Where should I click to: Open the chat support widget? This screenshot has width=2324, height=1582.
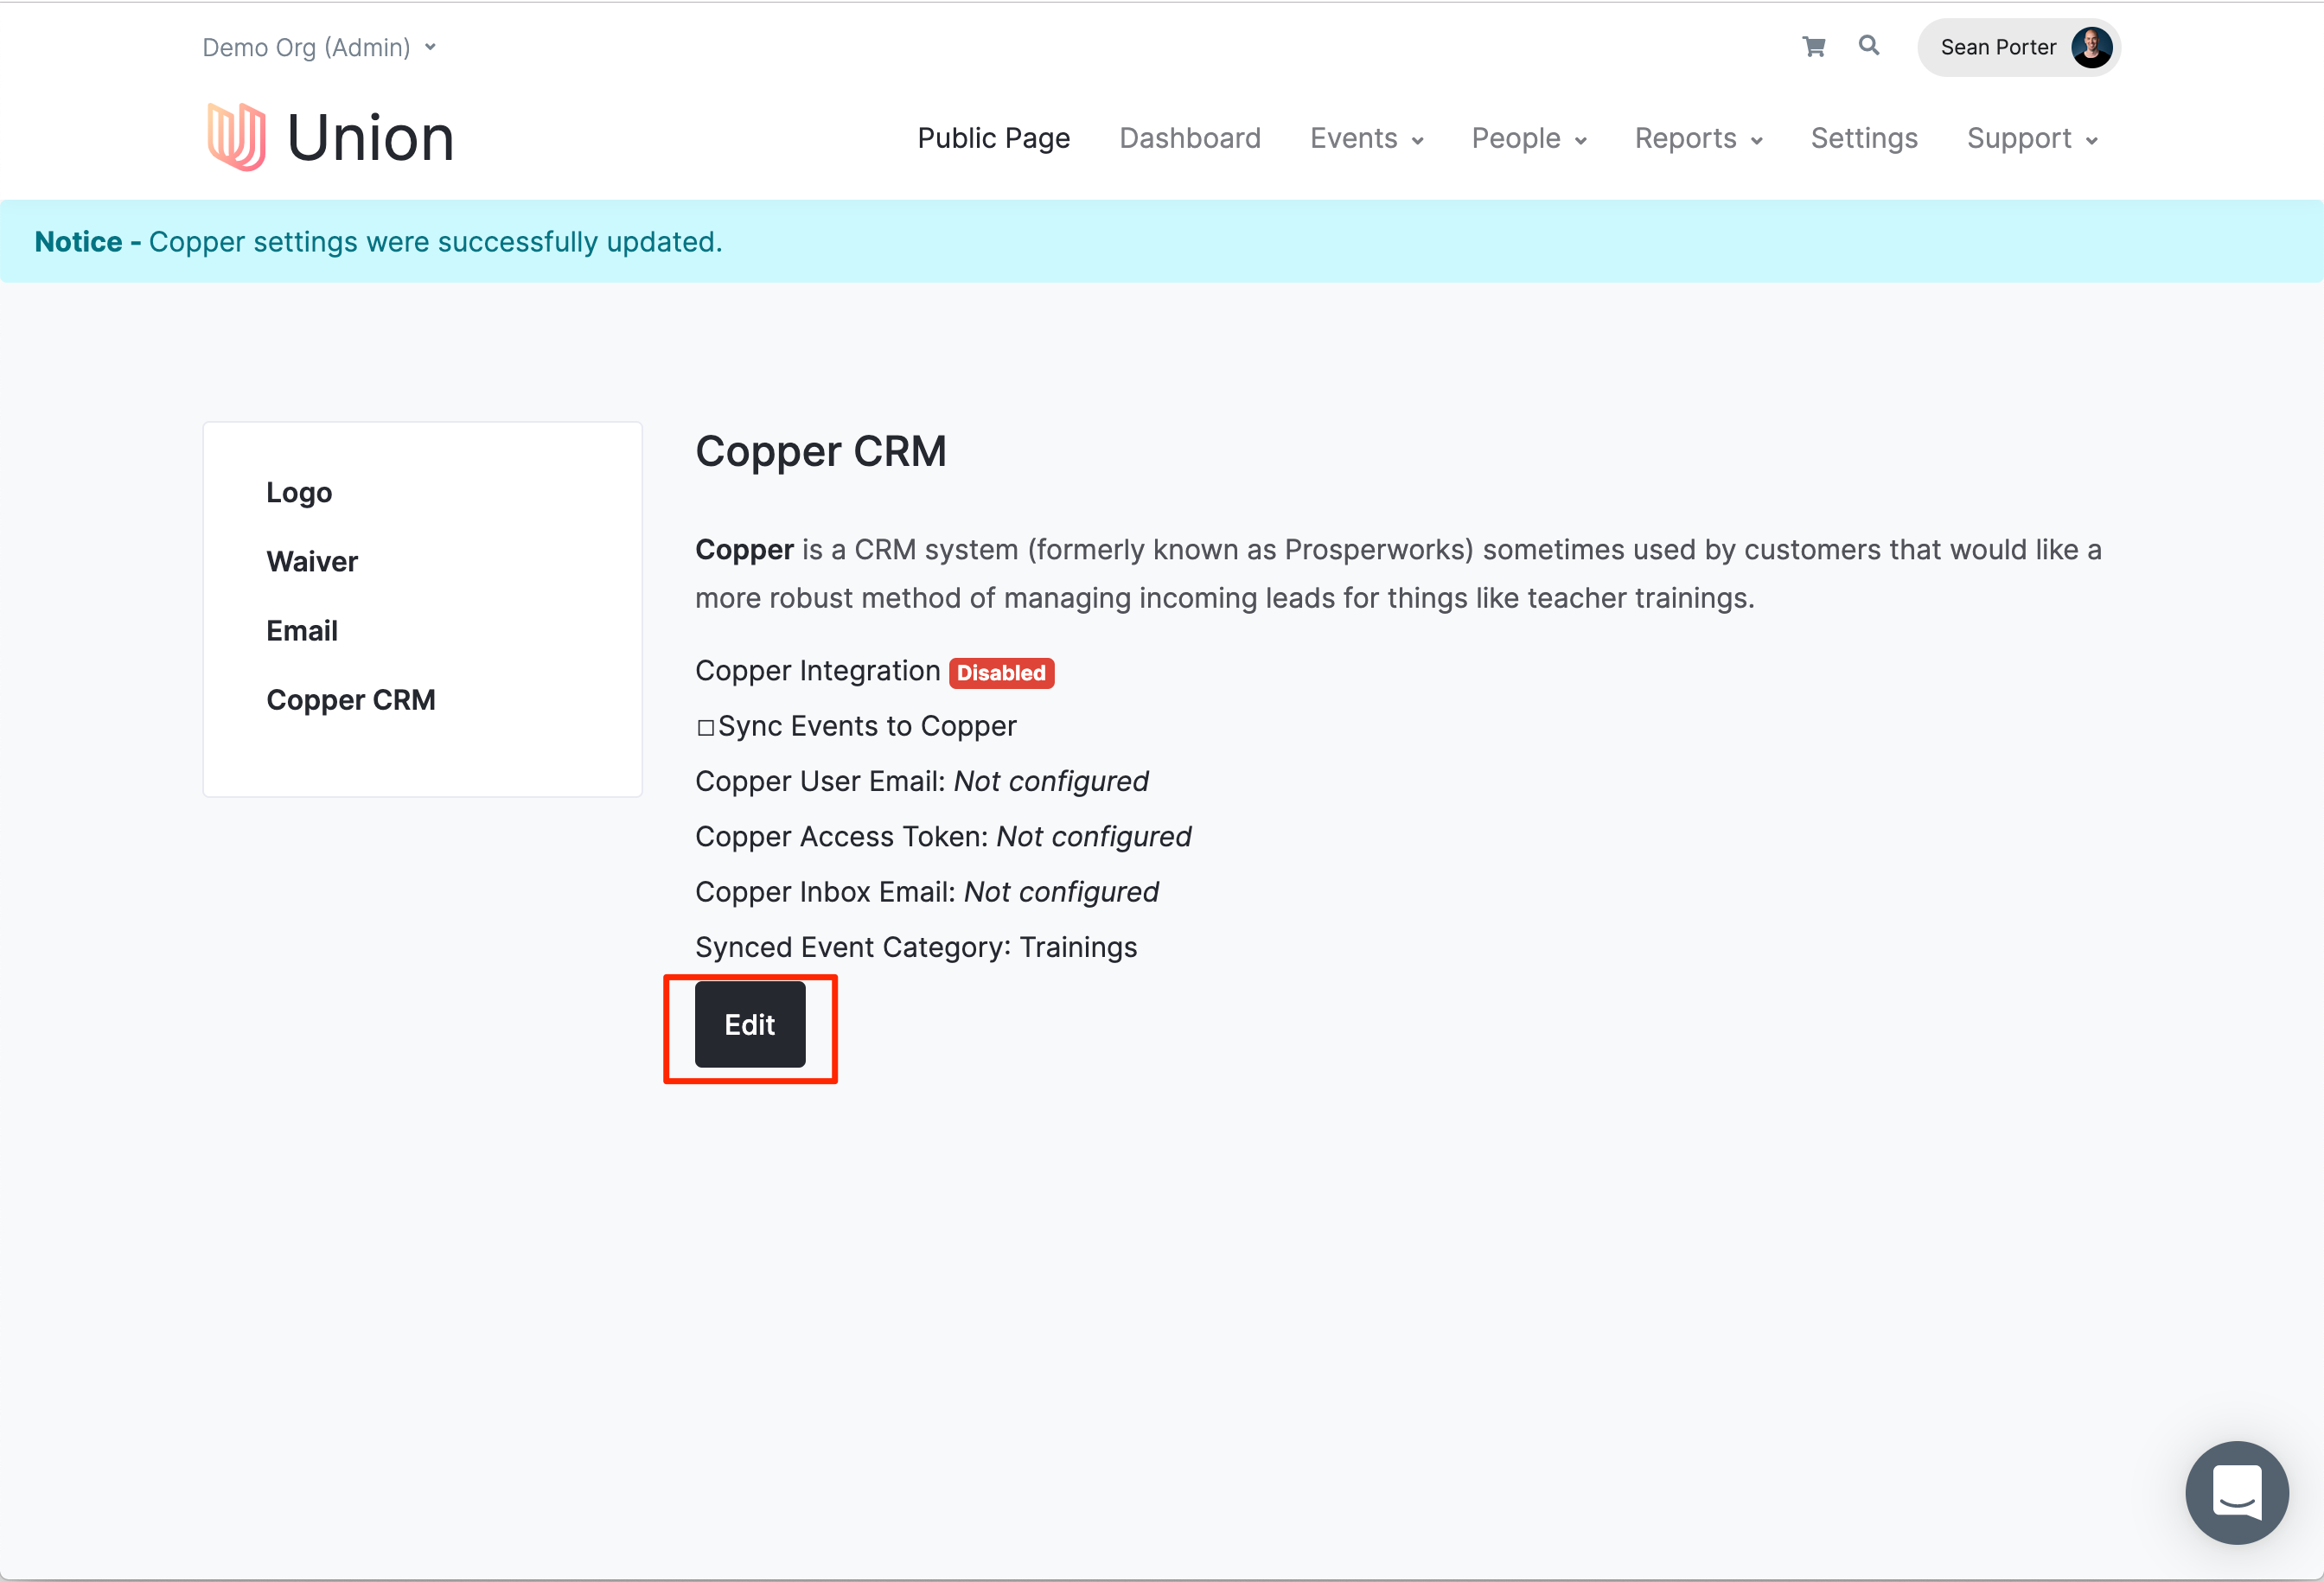point(2236,1492)
